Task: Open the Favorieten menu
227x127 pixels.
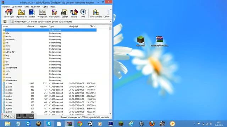Action: pos(35,7)
